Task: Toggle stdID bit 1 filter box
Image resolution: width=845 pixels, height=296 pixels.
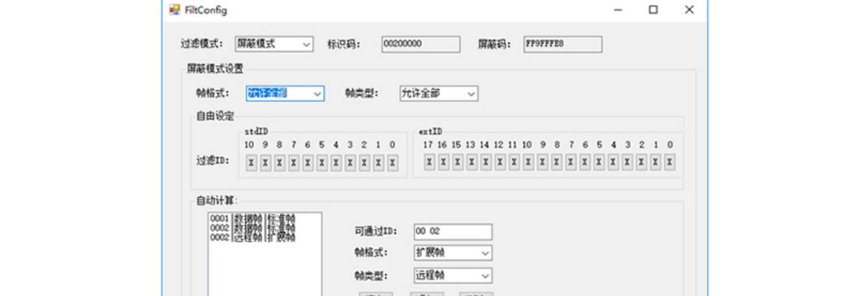Action: click(x=379, y=163)
